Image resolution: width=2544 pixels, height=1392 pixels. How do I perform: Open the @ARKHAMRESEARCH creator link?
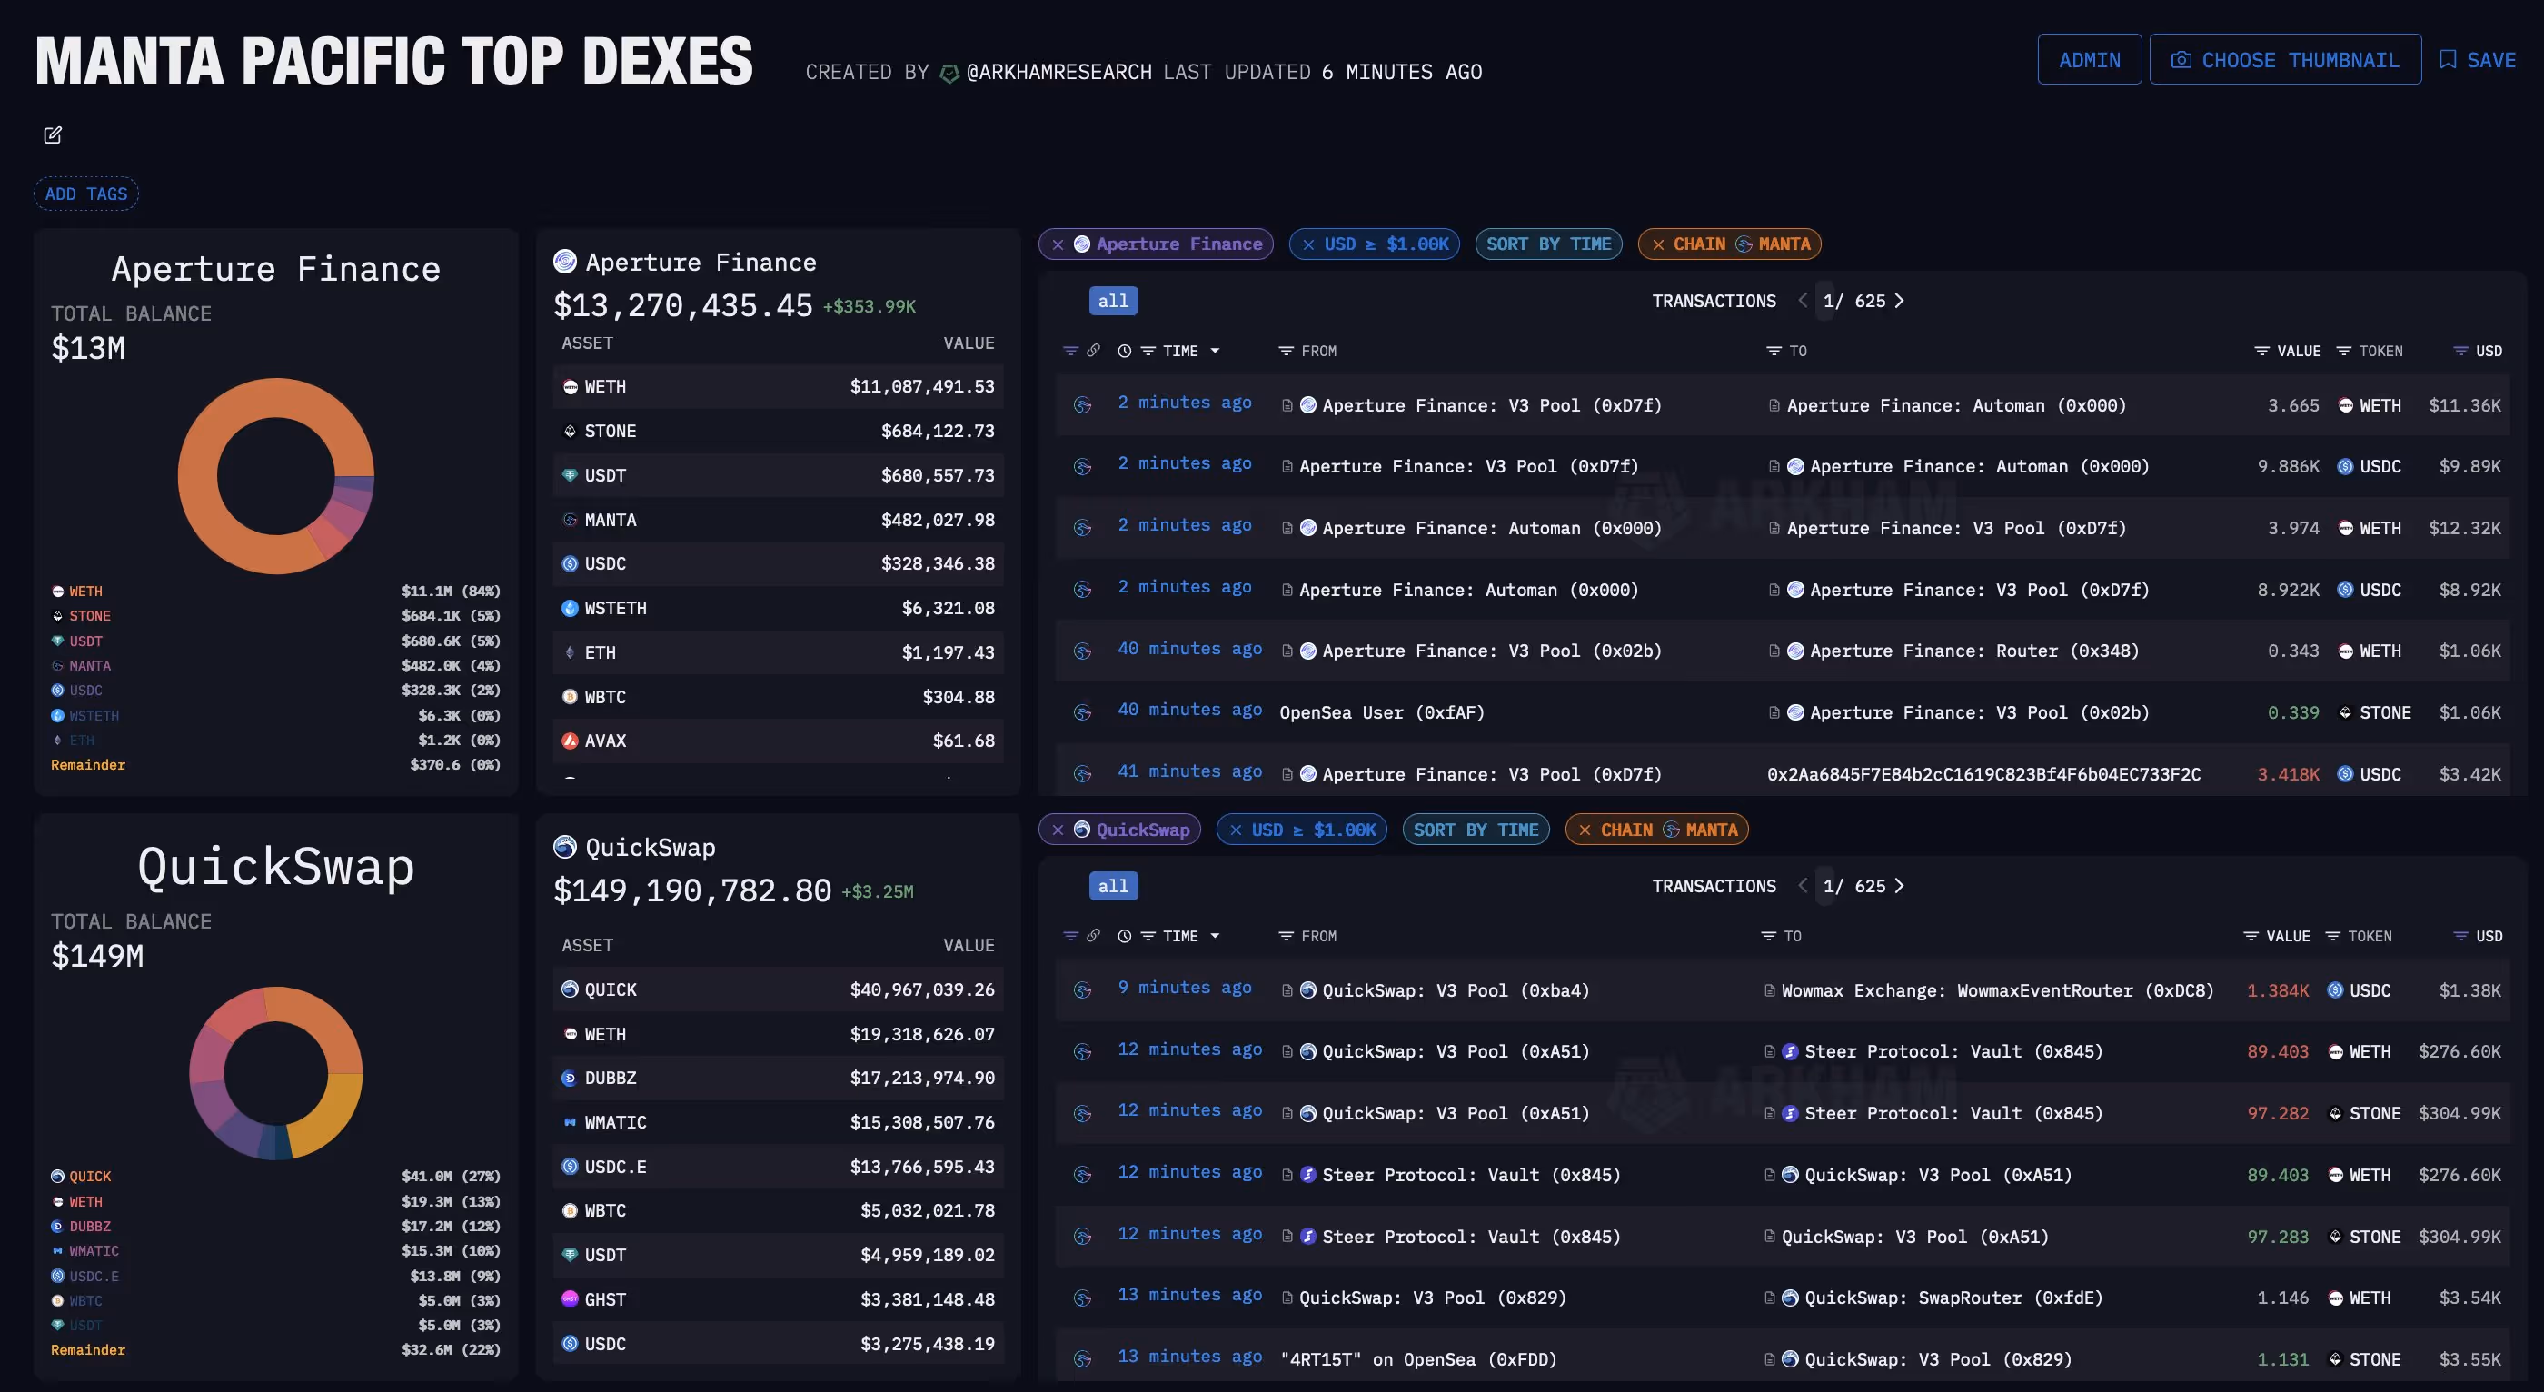[1058, 72]
